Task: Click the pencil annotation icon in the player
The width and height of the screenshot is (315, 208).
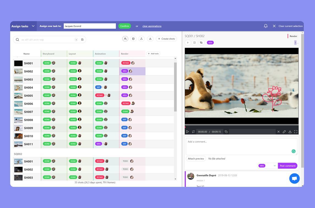Action: [284, 132]
